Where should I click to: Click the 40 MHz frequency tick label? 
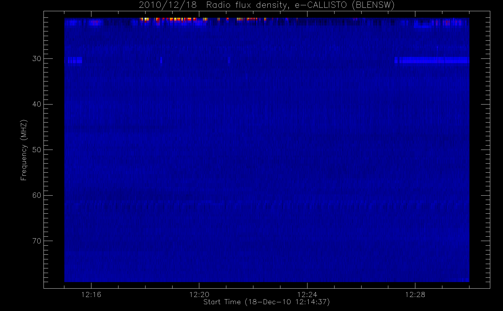(37, 104)
